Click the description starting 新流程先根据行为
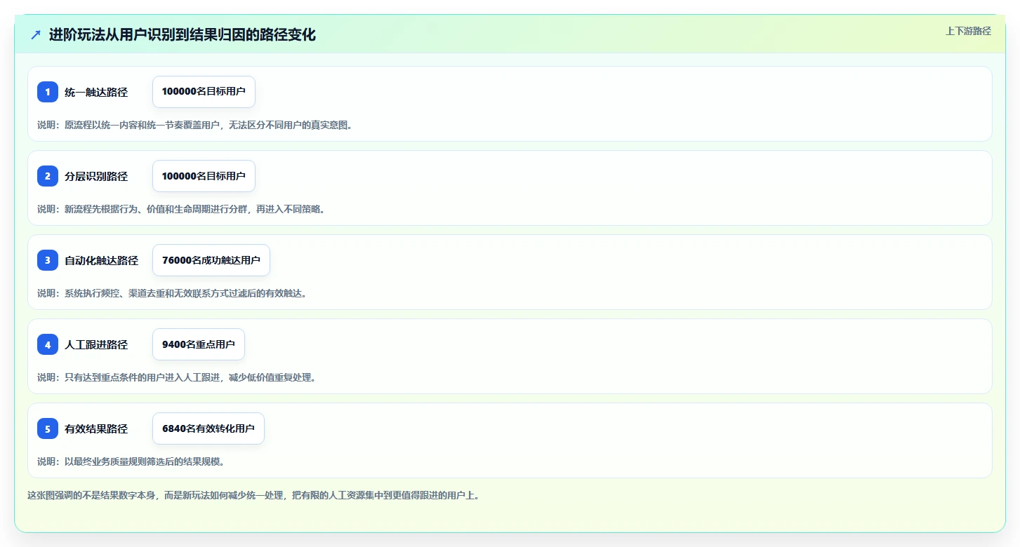Viewport: 1020px width, 547px height. (181, 209)
